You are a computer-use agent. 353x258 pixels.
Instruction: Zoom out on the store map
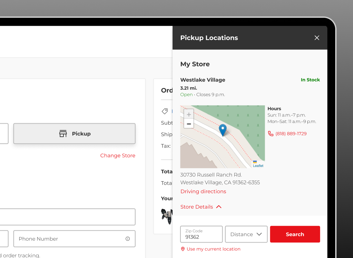tap(189, 124)
